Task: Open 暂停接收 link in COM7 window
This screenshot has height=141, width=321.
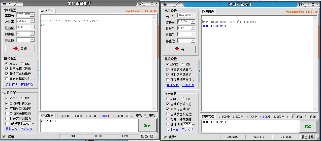Action: click(x=12, y=84)
